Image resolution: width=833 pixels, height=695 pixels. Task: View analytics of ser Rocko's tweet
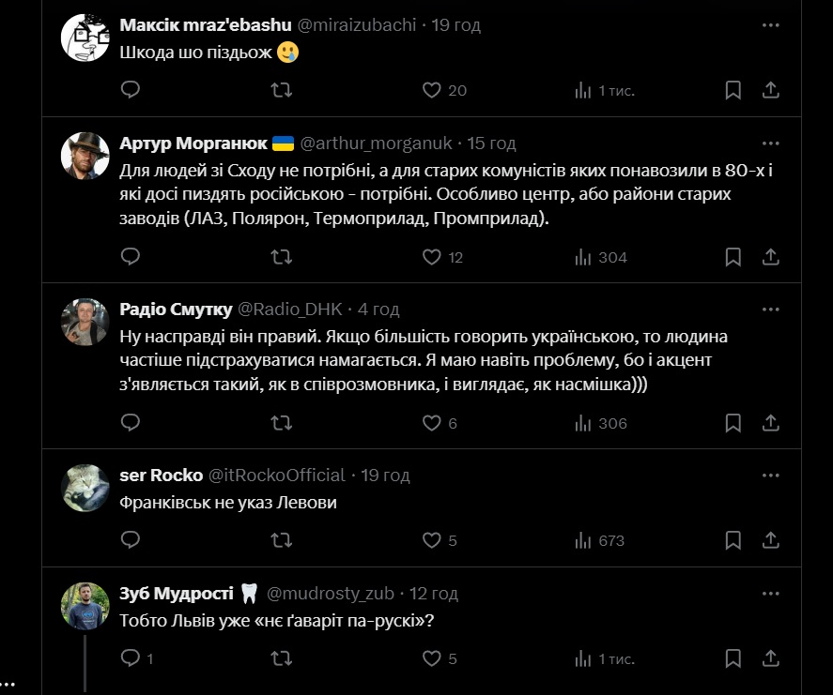click(x=582, y=540)
